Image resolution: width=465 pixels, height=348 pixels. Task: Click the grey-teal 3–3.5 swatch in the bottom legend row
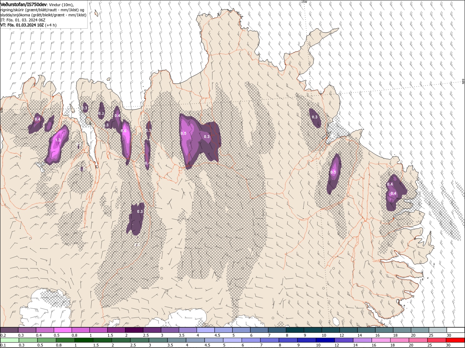(177, 340)
